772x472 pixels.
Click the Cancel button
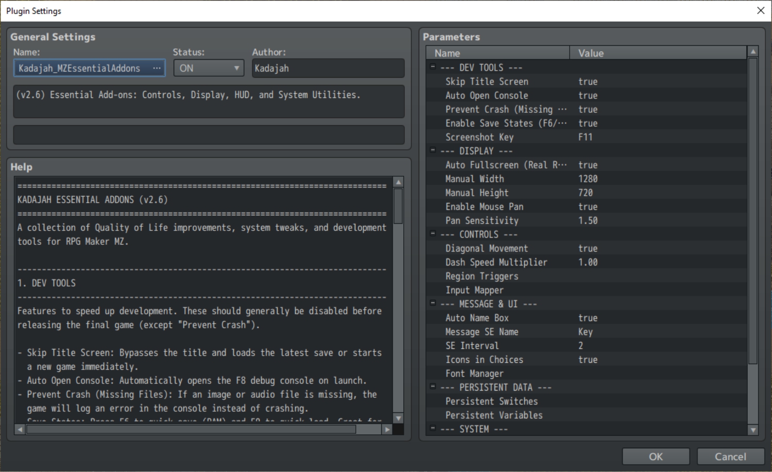730,457
